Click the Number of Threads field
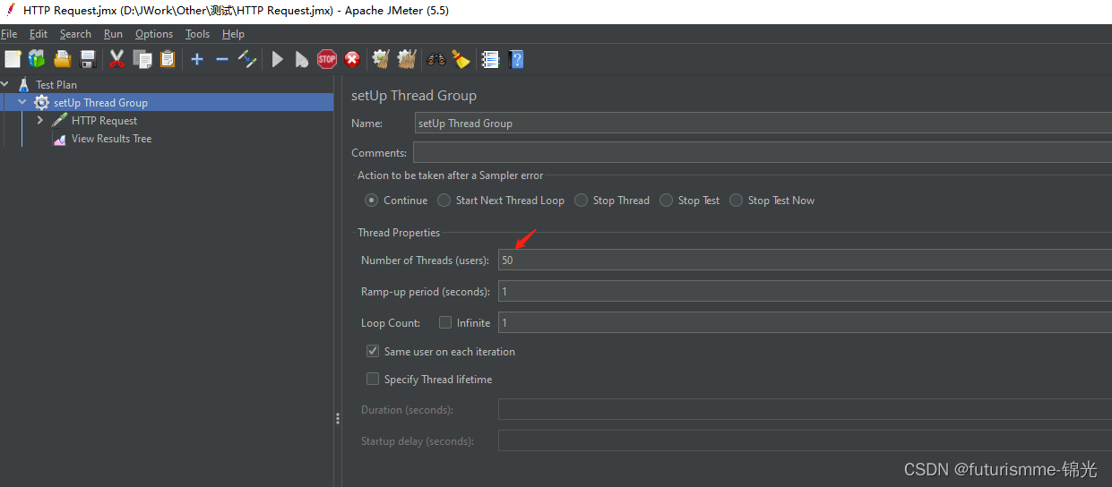This screenshot has width=1112, height=487. (x=805, y=261)
